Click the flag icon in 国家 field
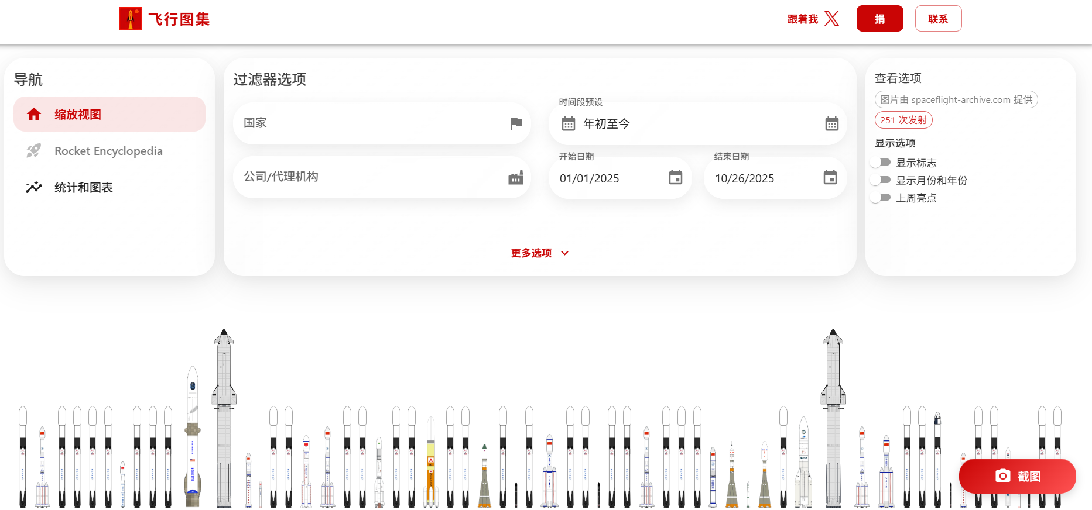The width and height of the screenshot is (1092, 510). (515, 123)
